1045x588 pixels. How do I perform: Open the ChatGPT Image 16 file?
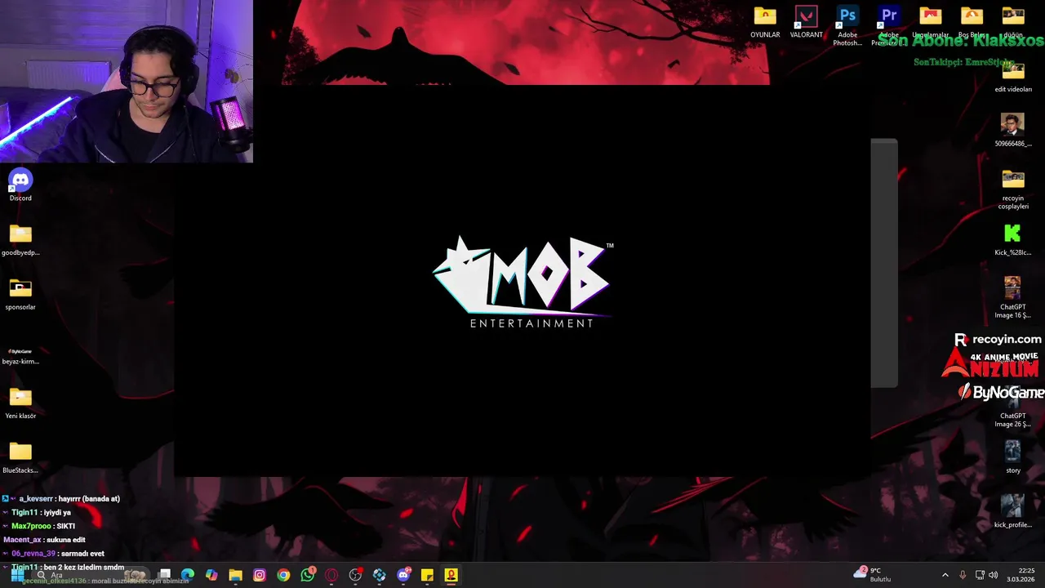tap(1013, 297)
